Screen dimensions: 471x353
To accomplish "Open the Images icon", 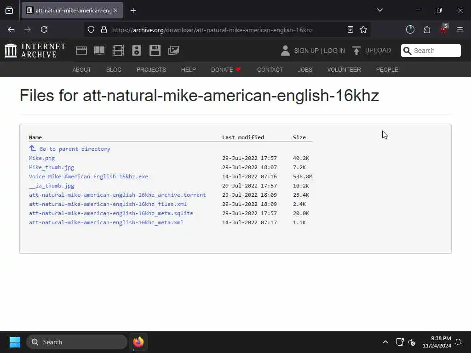I will click(x=173, y=51).
